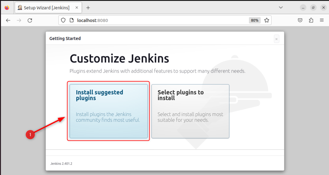329x175 pixels.
Task: Close the Firefox window
Action: [x=324, y=8]
